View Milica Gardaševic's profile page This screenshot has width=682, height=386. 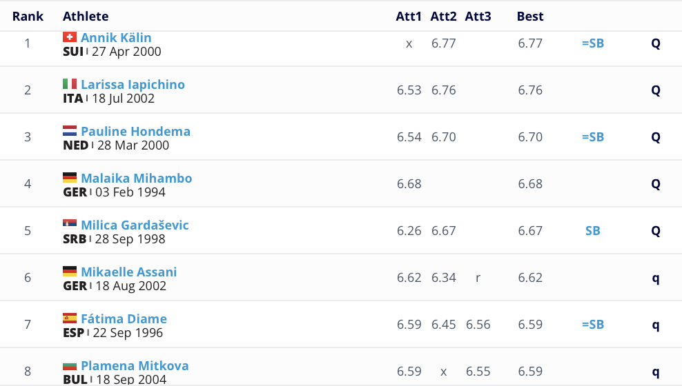pos(135,225)
